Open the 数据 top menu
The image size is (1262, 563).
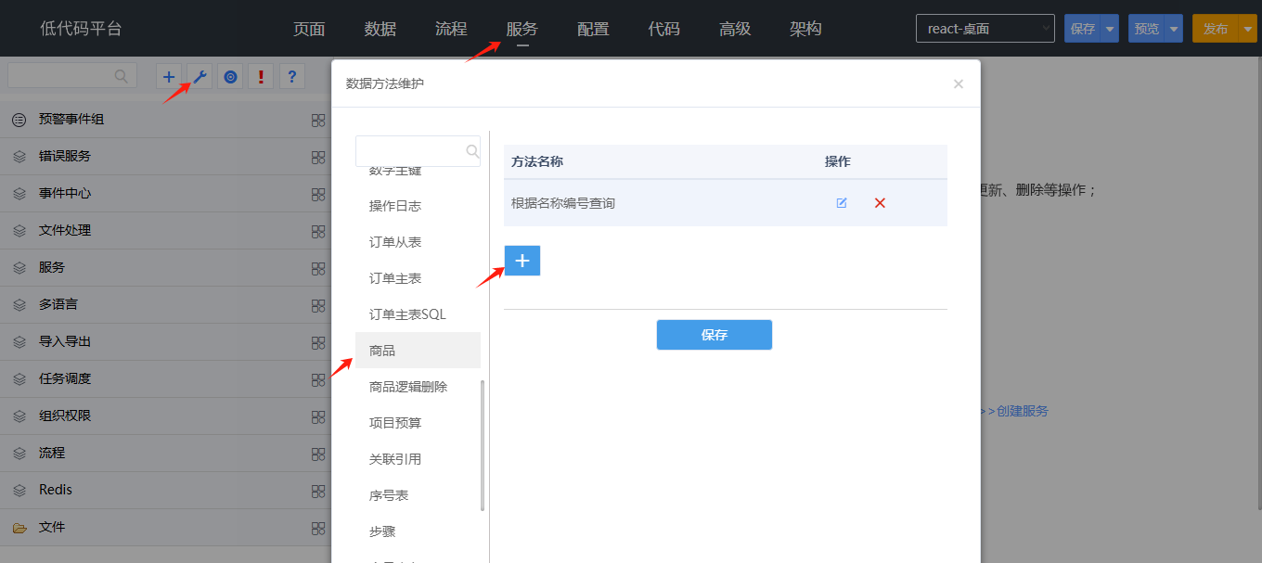[x=380, y=29]
